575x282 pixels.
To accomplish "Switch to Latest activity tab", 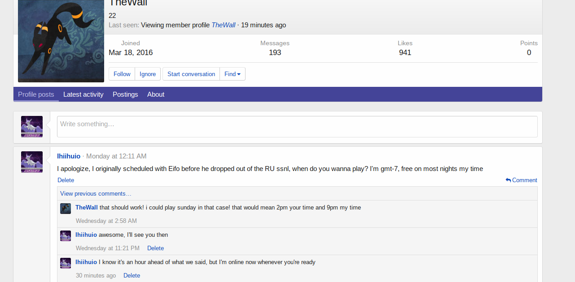I will click(83, 94).
